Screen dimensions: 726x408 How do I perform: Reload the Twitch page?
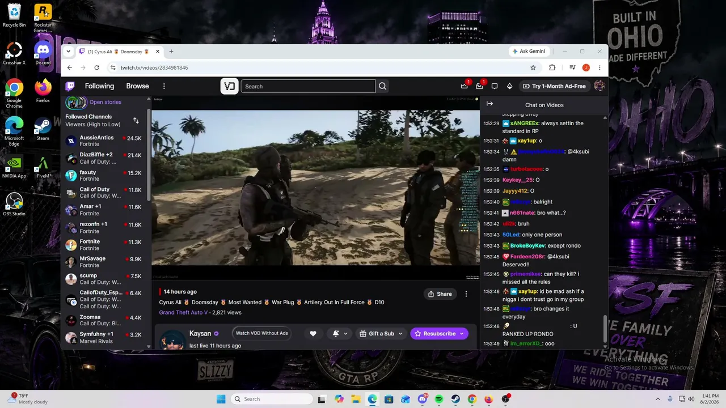tap(97, 67)
